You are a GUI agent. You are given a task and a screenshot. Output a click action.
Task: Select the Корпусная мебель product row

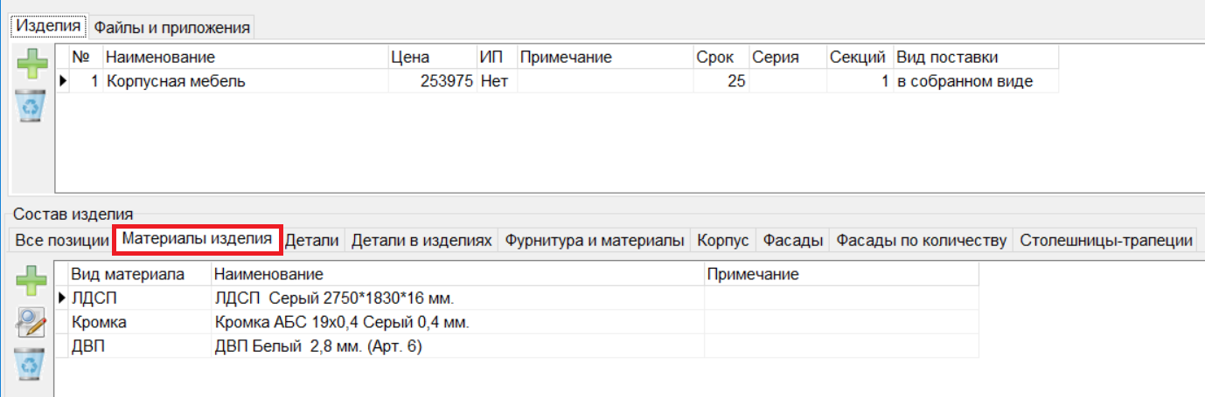(175, 81)
